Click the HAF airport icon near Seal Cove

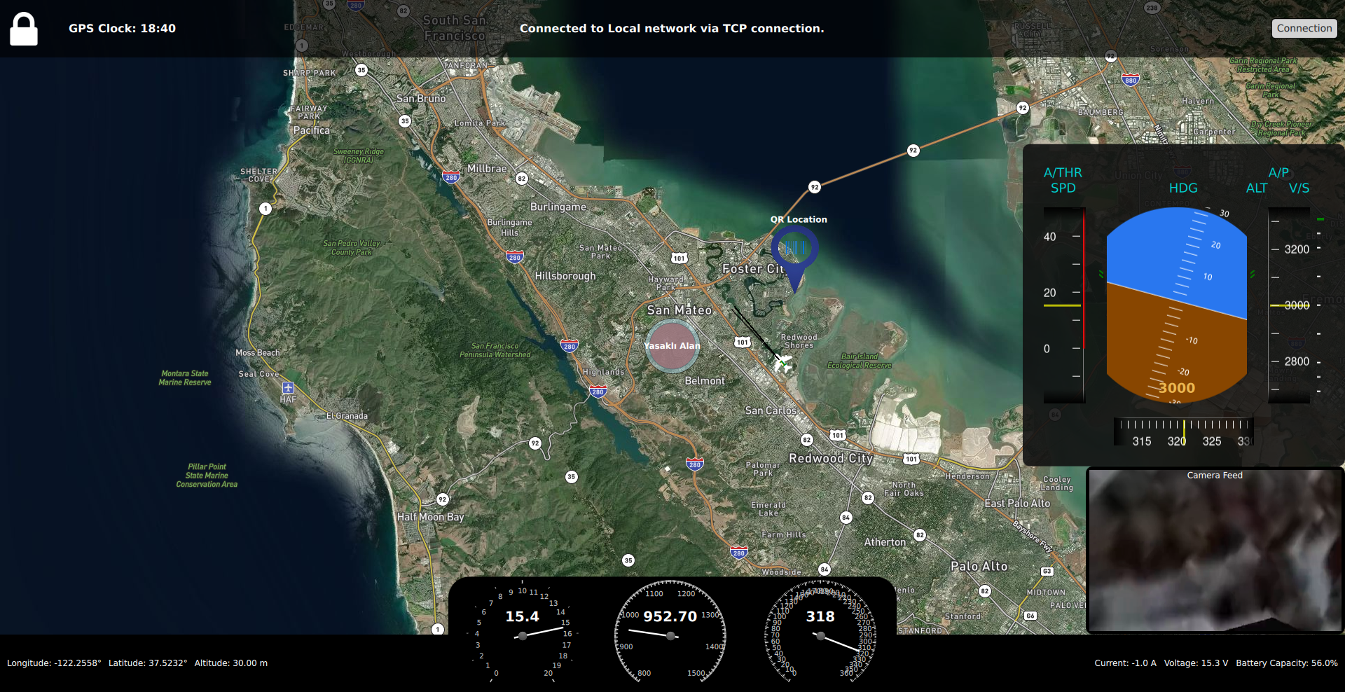pos(288,388)
